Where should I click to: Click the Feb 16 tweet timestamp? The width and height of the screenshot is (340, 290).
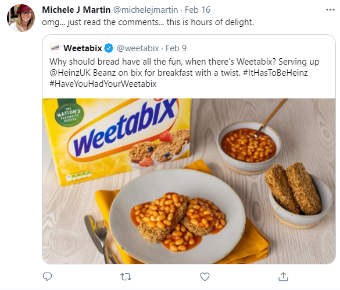pyautogui.click(x=198, y=10)
